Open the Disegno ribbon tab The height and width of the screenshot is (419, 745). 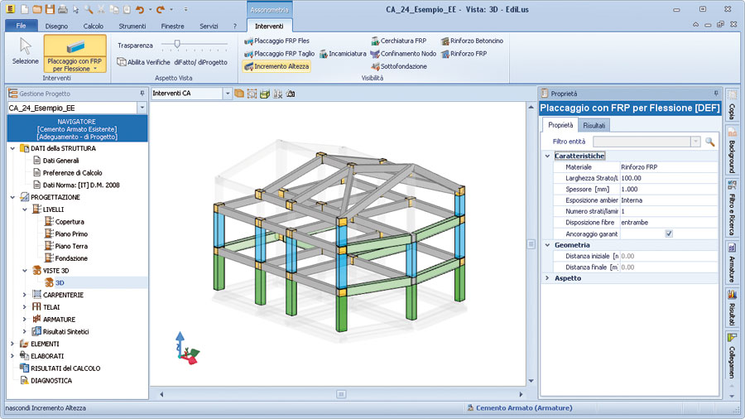pos(56,26)
